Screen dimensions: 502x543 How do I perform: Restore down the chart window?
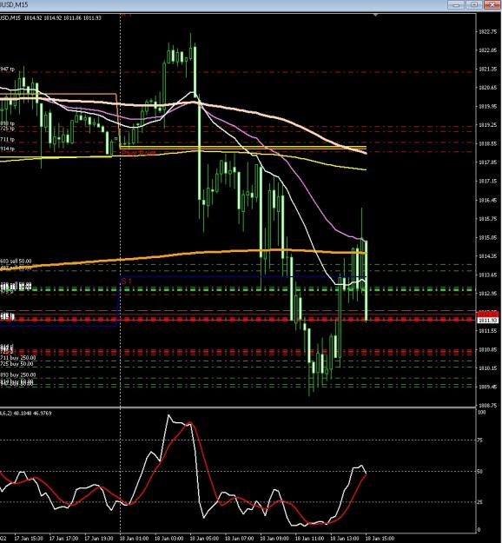(474, 5)
